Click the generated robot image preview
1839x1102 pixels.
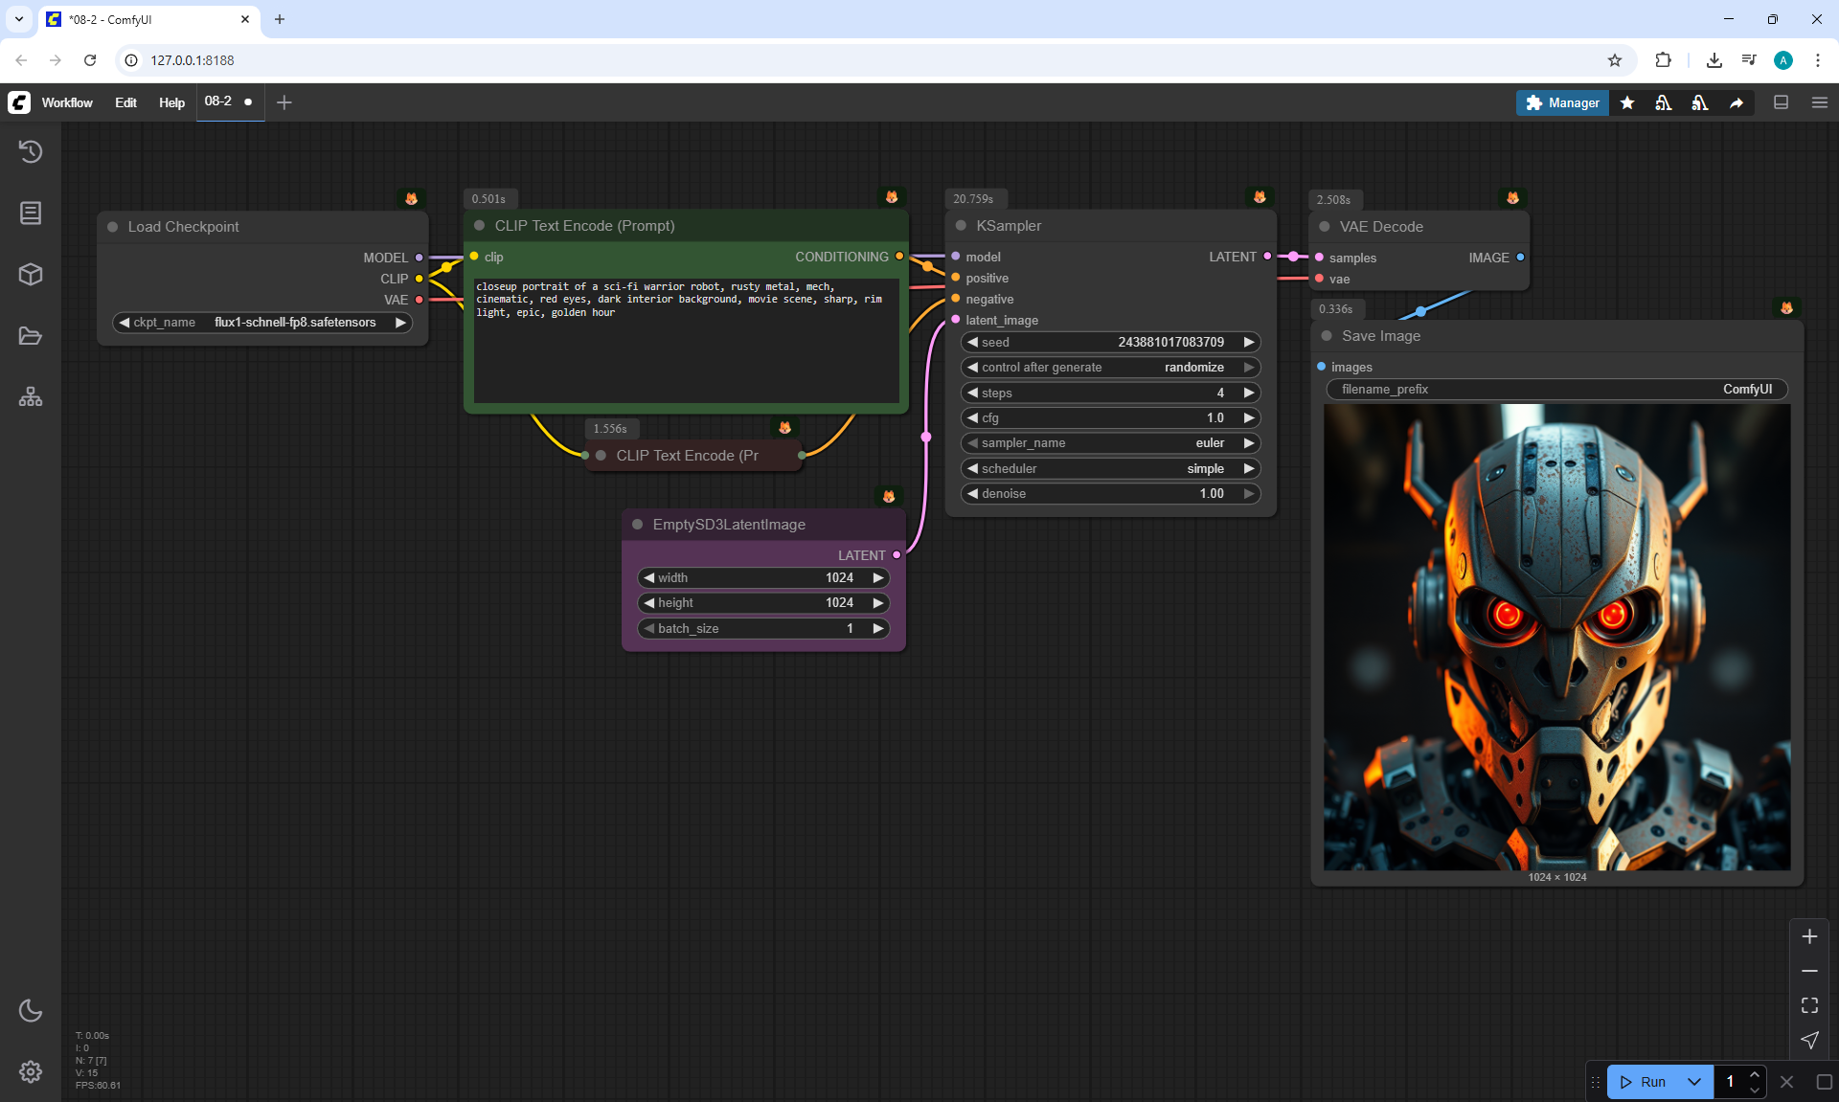click(1556, 637)
